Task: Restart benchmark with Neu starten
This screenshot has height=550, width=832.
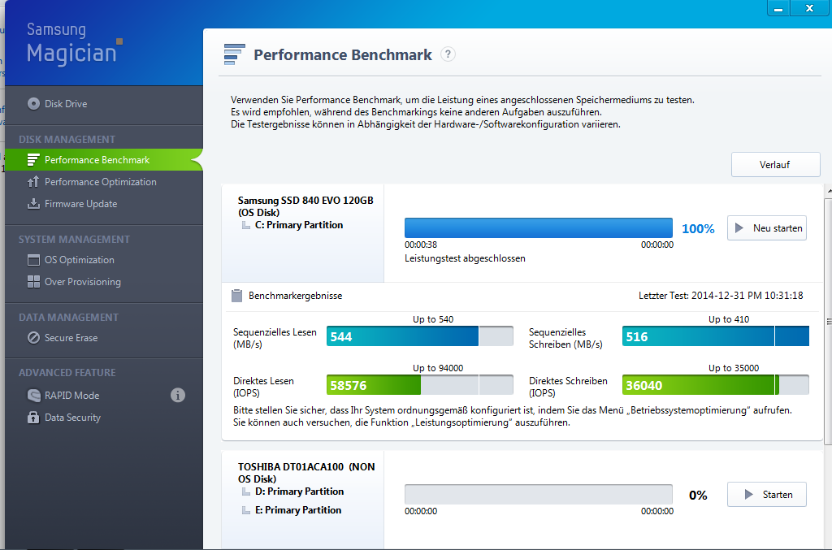Action: coord(767,228)
